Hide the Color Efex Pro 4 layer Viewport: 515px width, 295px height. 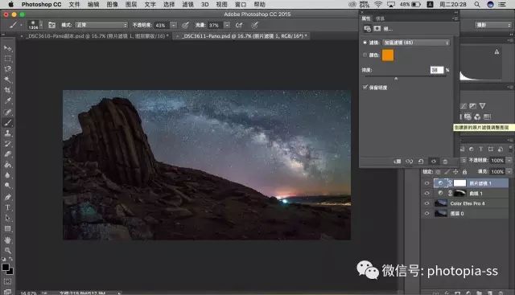tap(426, 203)
